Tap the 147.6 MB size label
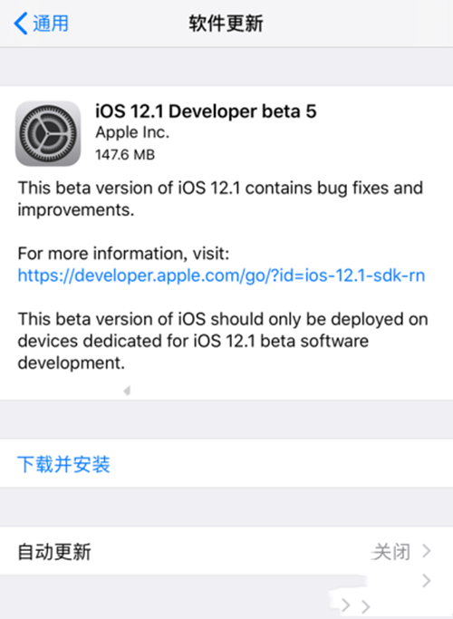Screen dimensions: 453x619 (125, 154)
